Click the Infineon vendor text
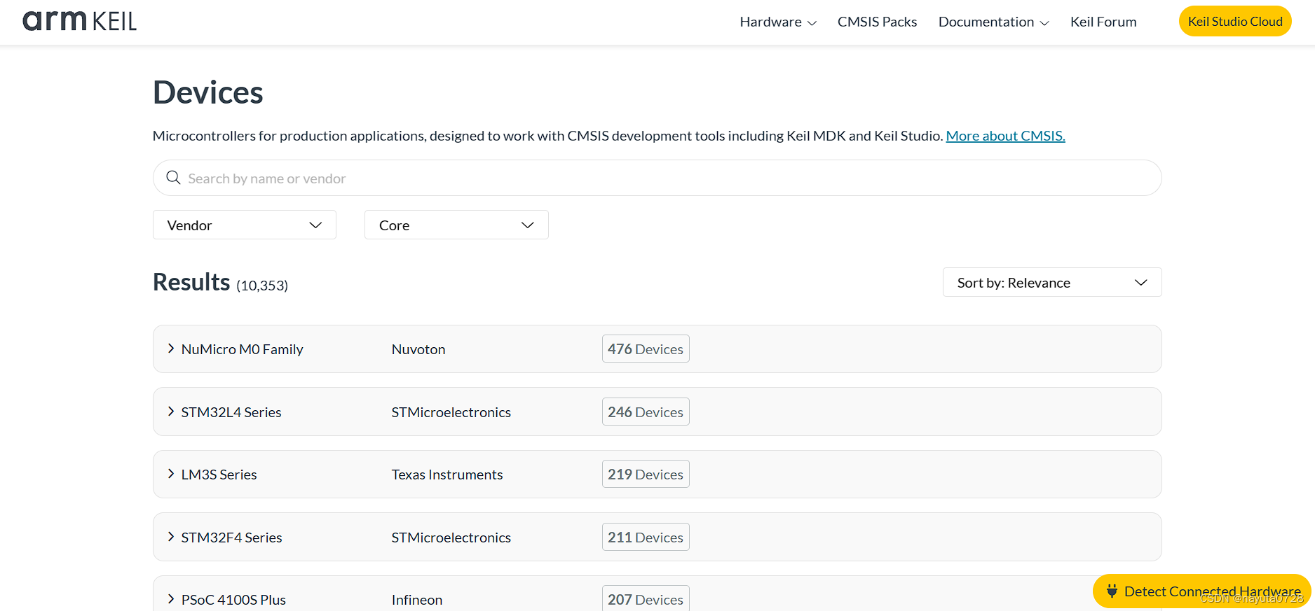 coord(417,600)
